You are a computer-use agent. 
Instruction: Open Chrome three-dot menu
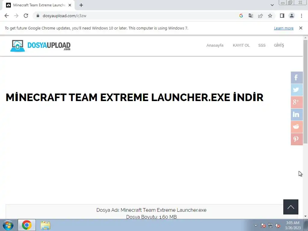click(x=301, y=16)
